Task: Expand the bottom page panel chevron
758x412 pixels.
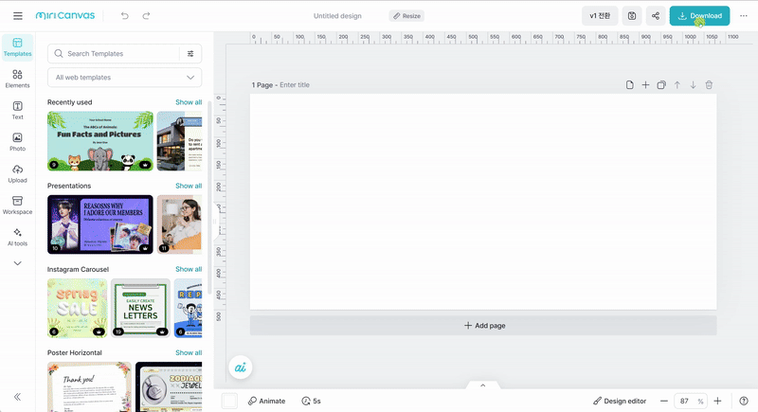Action: [x=482, y=385]
